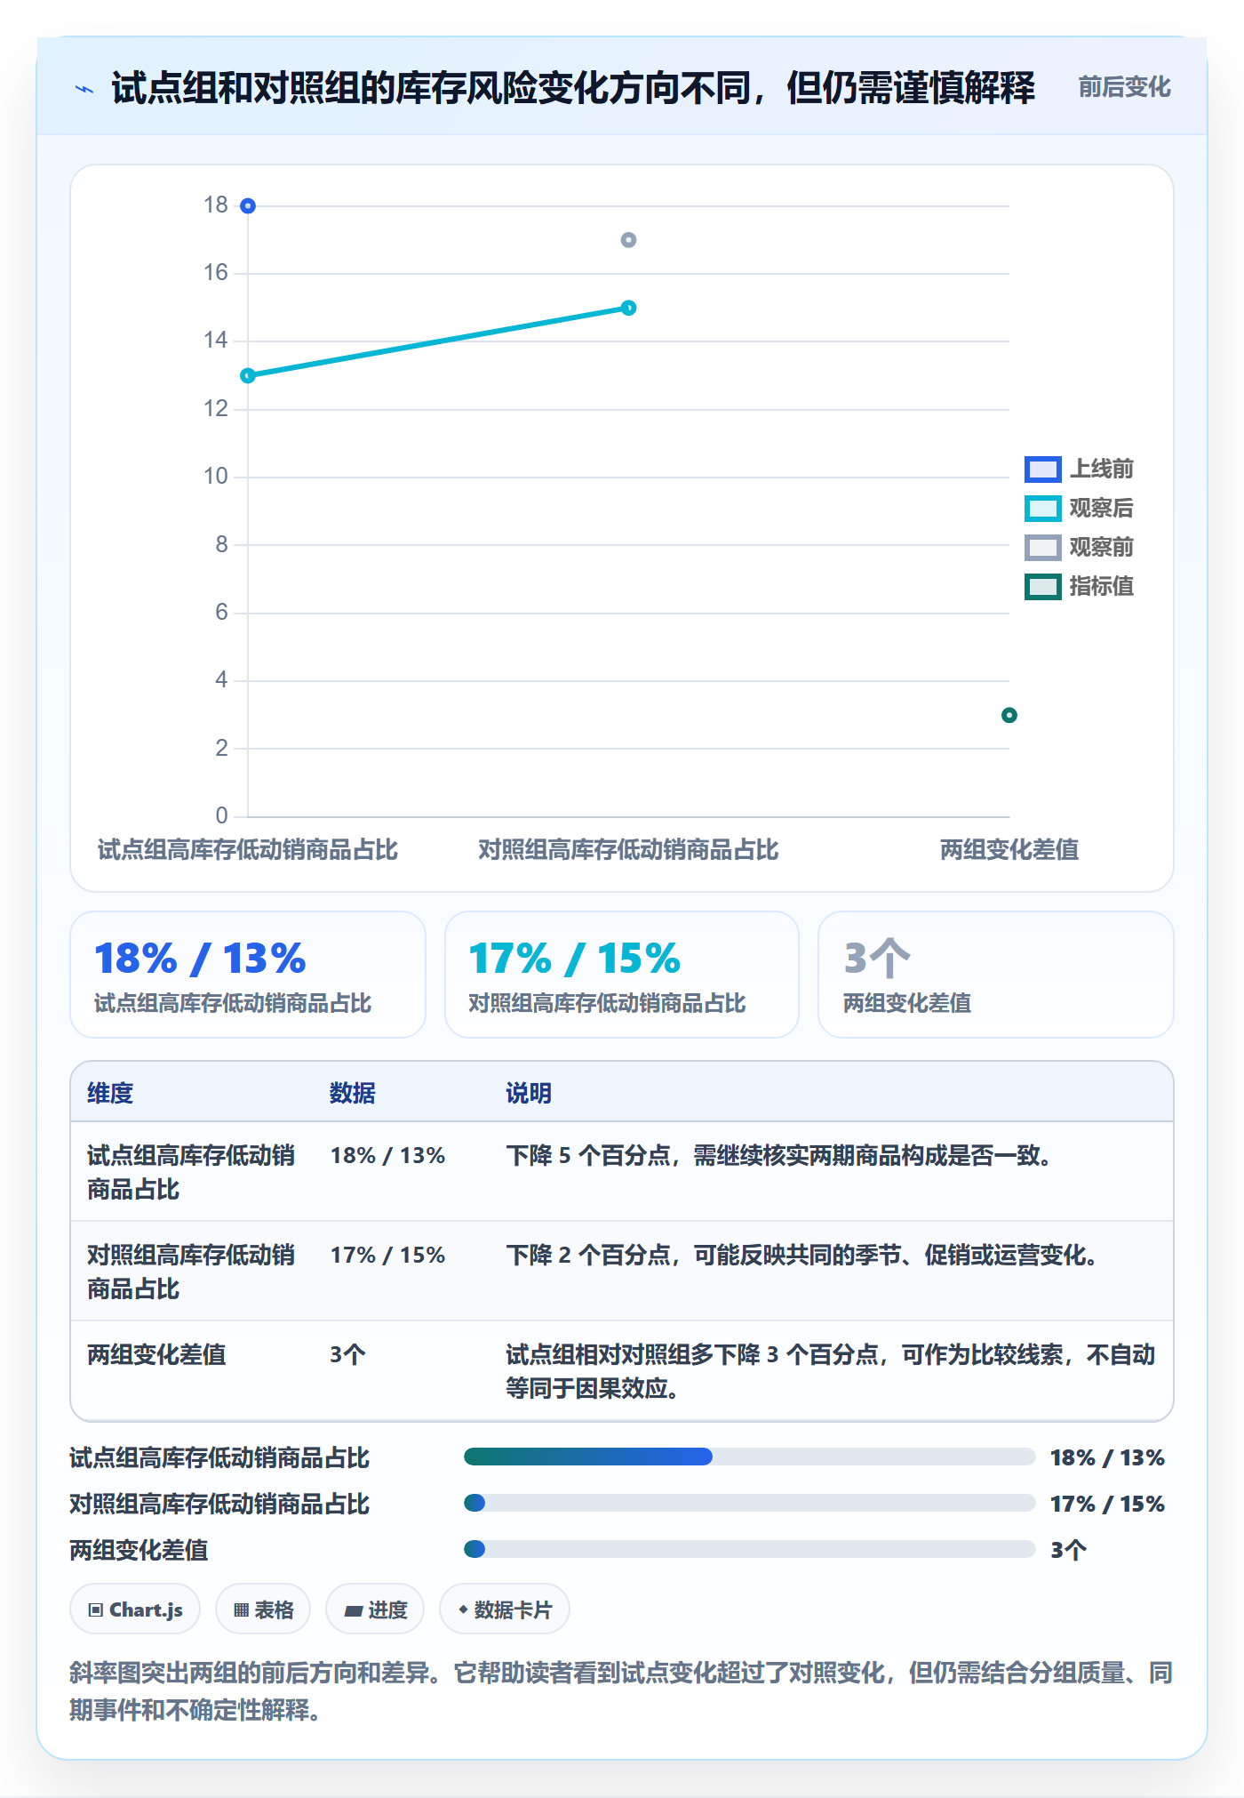Click the footer paragraph starting 斜率图突出

click(621, 1690)
